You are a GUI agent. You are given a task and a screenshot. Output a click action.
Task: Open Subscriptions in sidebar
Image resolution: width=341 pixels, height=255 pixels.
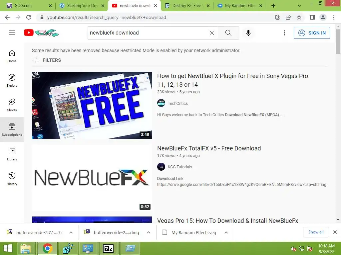(x=12, y=129)
